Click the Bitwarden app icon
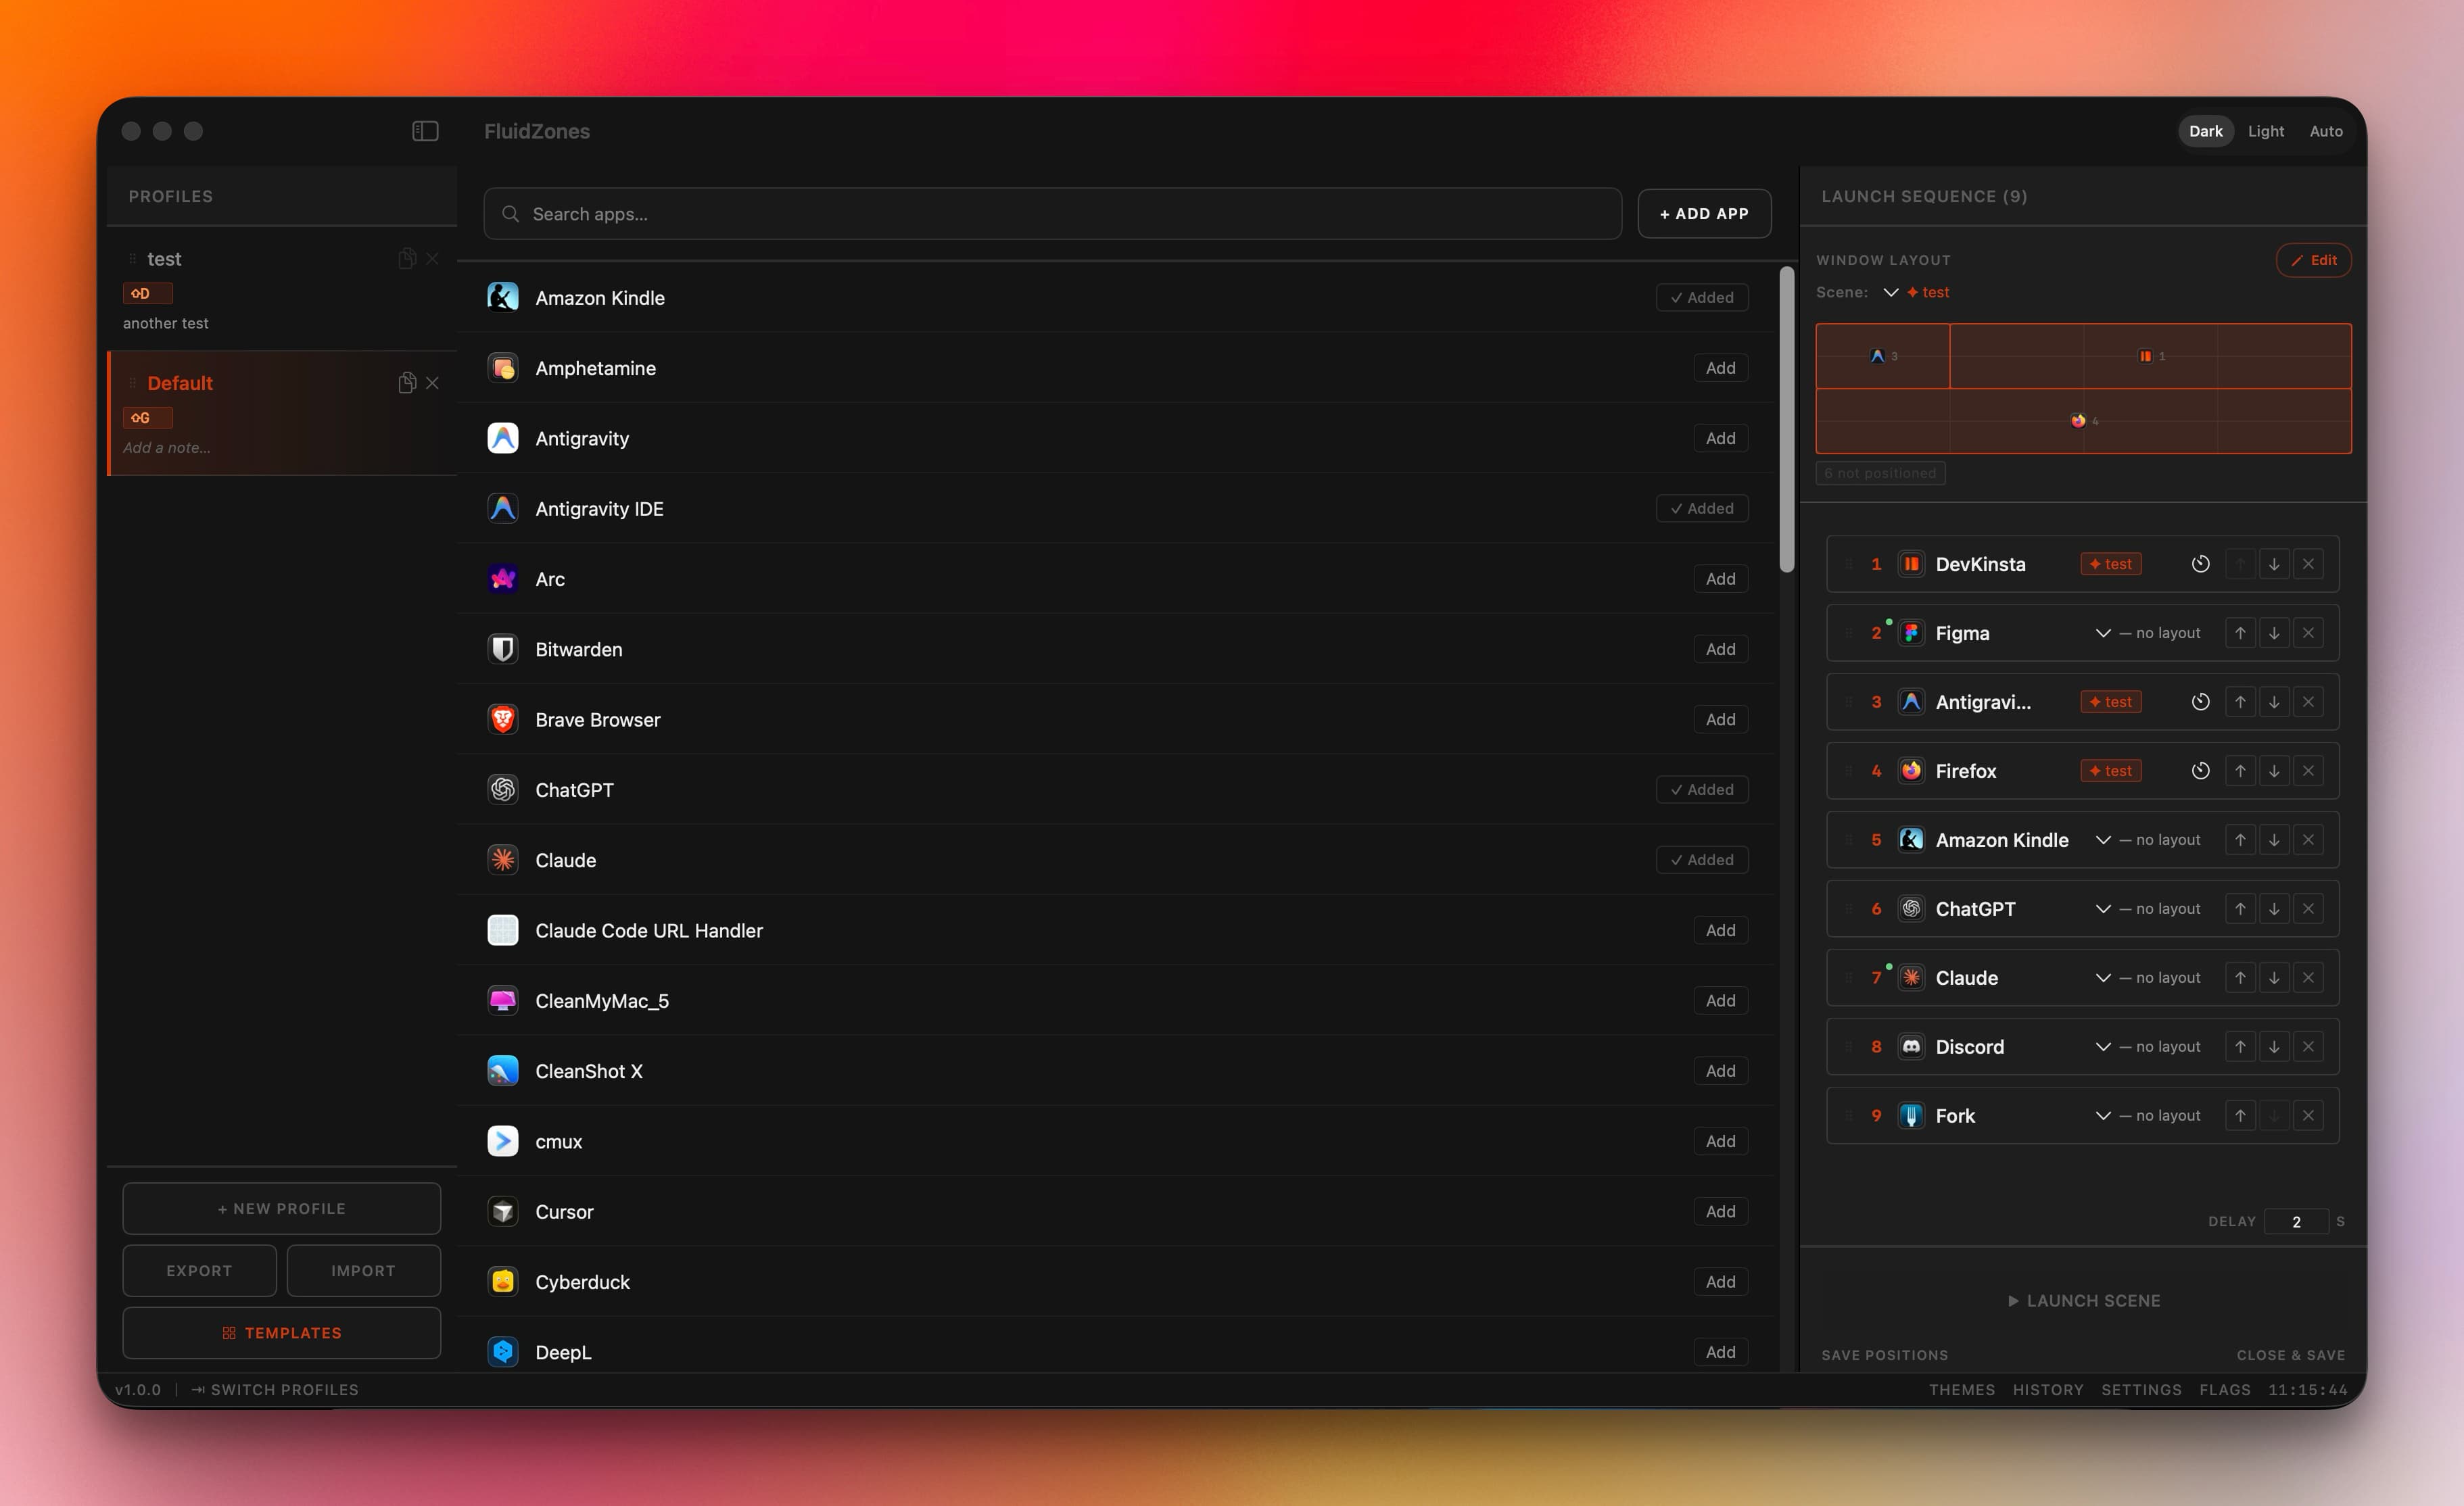Viewport: 2464px width, 1506px height. (503, 649)
